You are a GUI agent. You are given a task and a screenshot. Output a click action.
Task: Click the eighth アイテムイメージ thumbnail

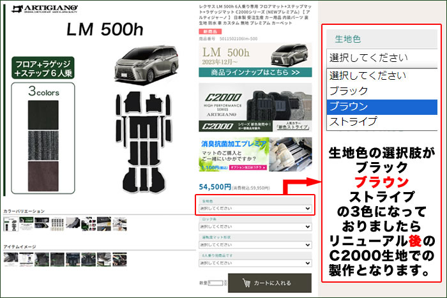[120, 259]
